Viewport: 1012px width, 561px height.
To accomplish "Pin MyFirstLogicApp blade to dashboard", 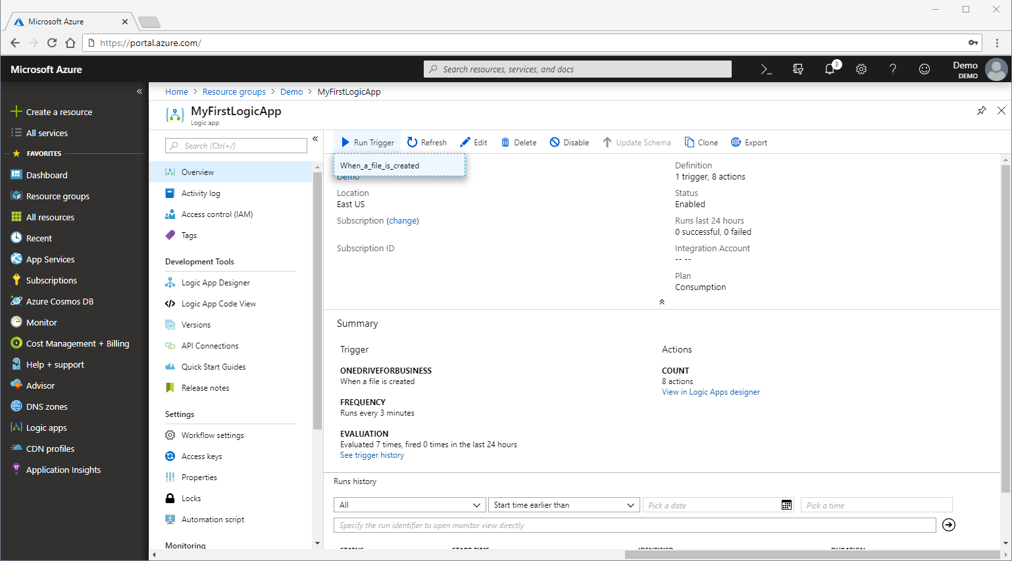I will [x=981, y=110].
